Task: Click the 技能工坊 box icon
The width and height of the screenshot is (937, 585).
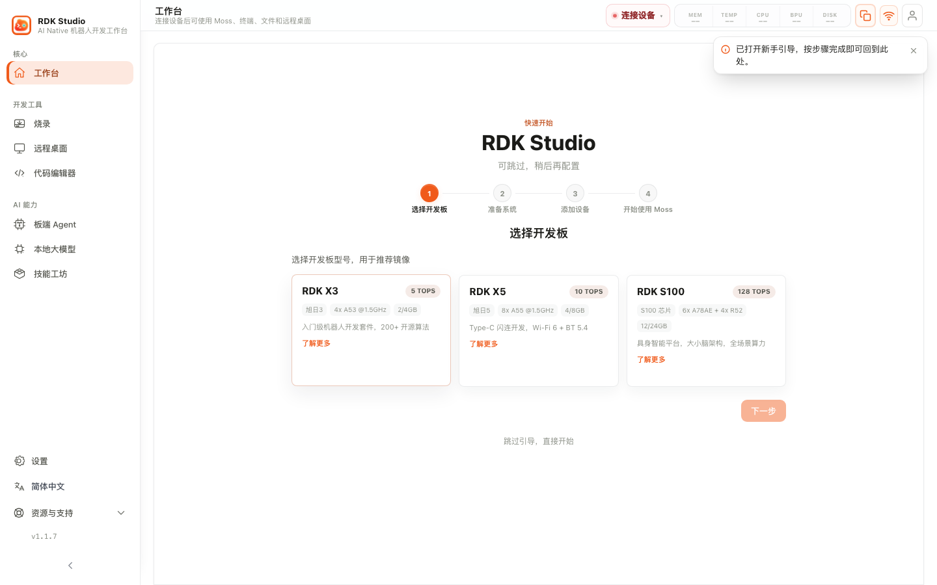Action: coord(20,274)
